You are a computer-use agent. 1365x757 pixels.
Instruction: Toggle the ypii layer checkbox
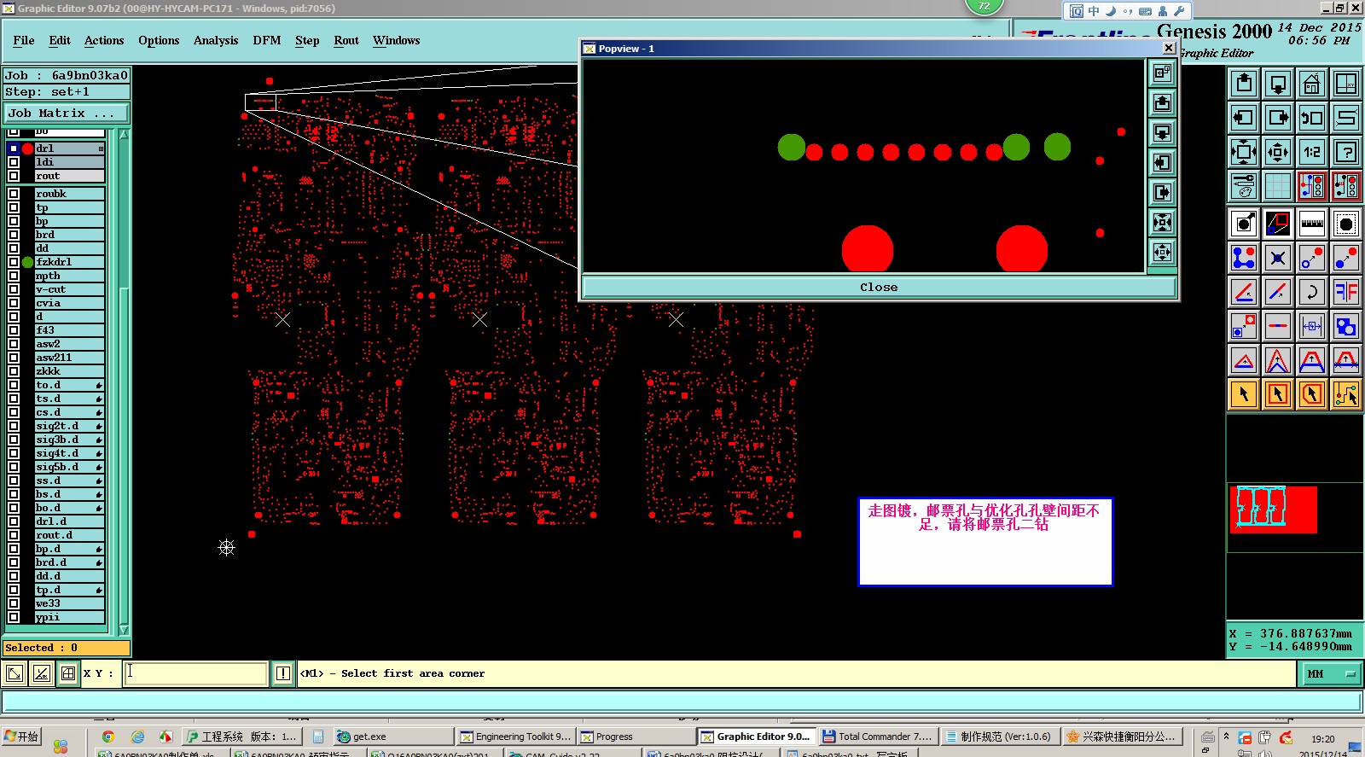[14, 617]
